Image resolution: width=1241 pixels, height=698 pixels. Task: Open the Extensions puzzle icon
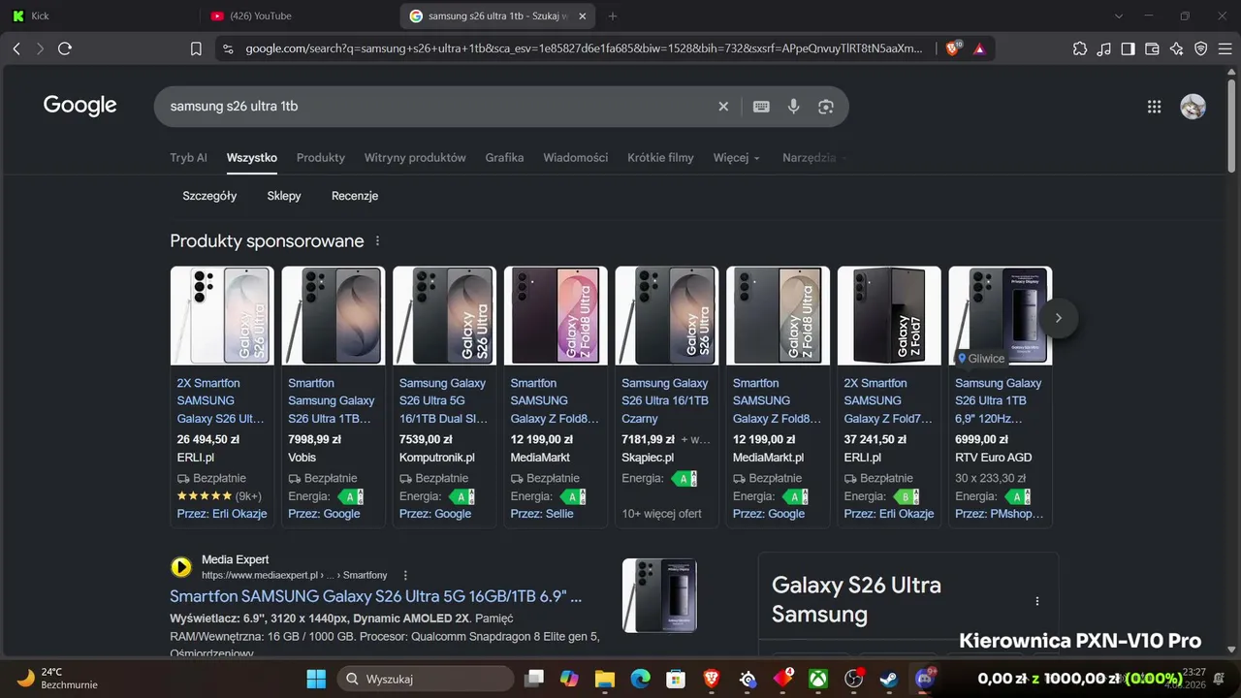click(x=1080, y=48)
